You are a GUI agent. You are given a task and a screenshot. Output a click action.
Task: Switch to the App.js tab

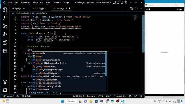coord(19,8)
